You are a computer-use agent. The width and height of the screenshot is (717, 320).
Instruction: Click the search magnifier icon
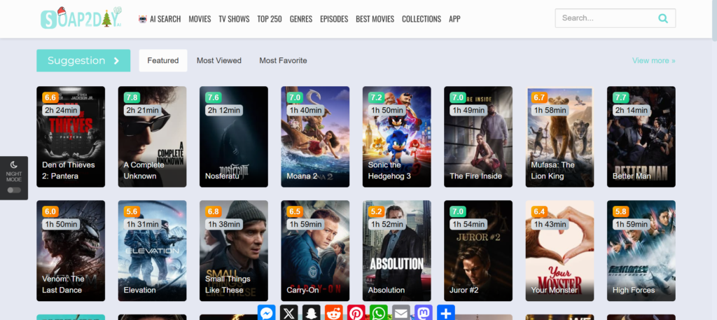[662, 18]
